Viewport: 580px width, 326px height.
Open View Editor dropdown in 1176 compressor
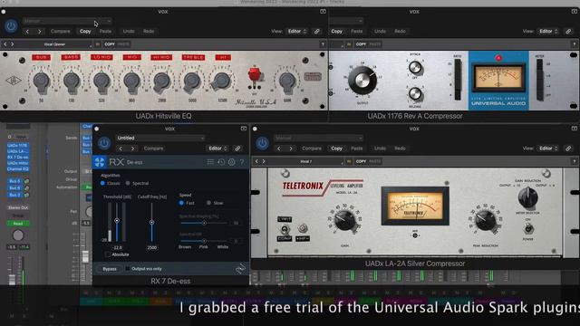548,32
